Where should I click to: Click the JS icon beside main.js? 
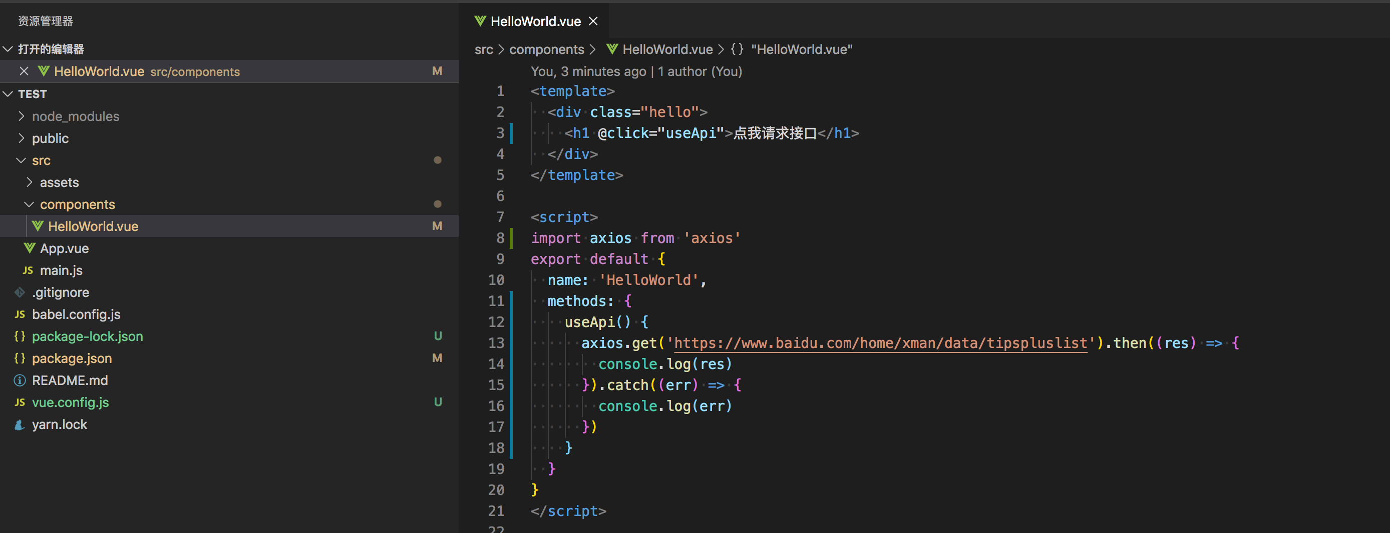tap(28, 270)
